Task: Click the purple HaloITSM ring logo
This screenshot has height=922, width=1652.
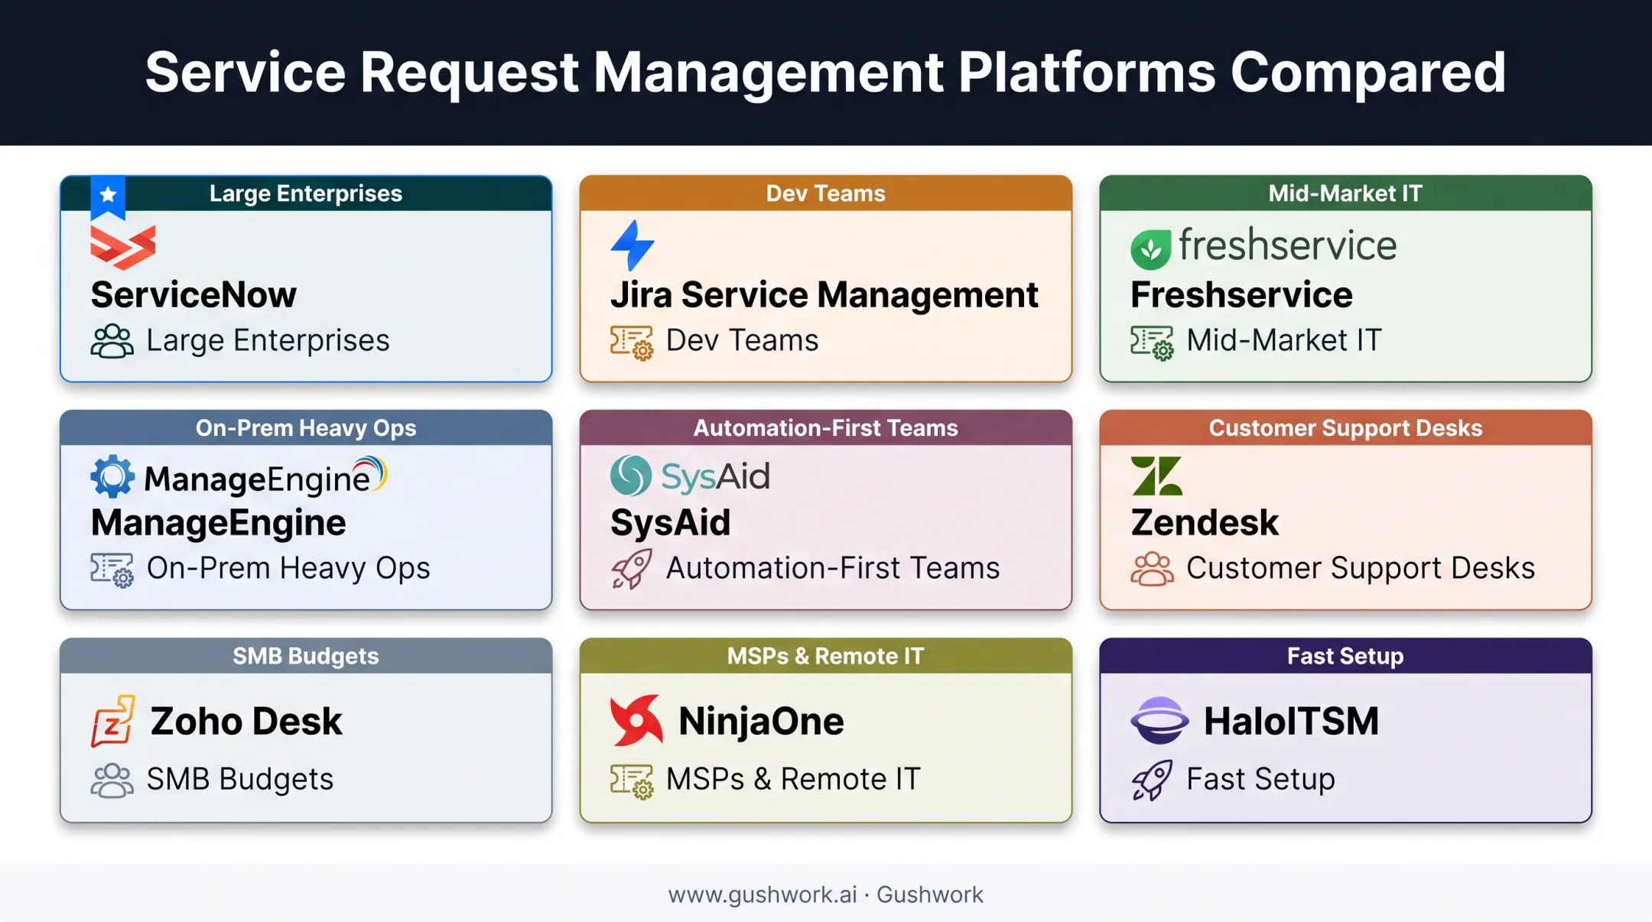Action: 1159,720
